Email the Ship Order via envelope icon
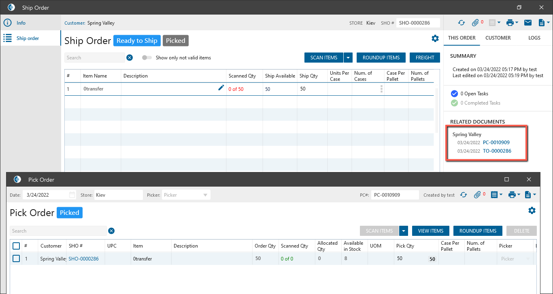Screen dimensions: 553x294 coord(528,23)
